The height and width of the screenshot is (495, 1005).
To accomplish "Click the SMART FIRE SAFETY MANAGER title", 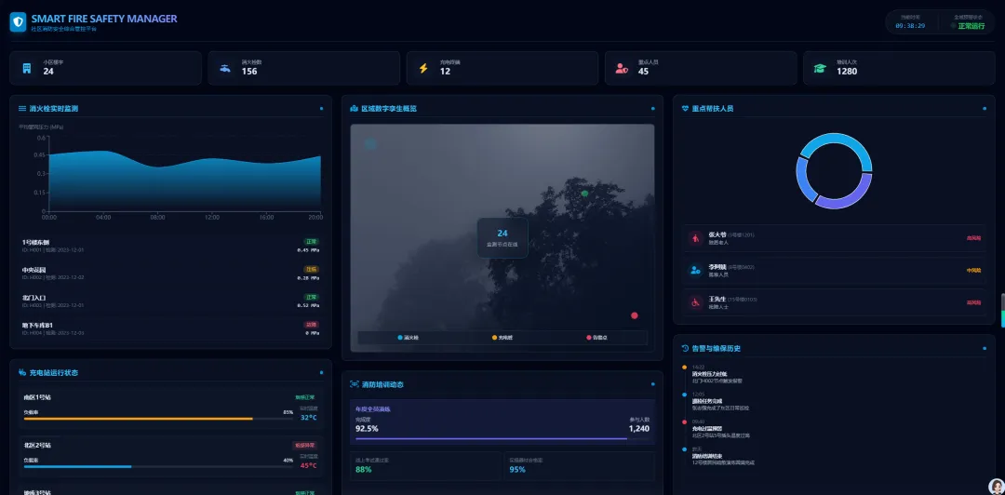I will pos(104,19).
